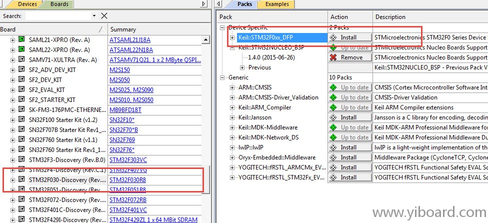The image size is (488, 223).
Task: Open the Examples tab
Action: [x=277, y=4]
